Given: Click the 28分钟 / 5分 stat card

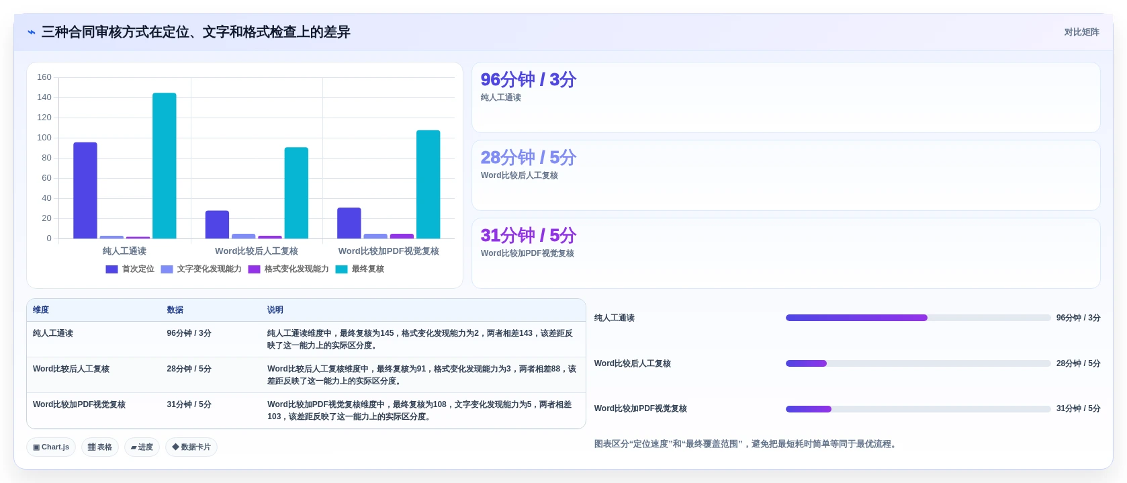Looking at the screenshot, I should pos(786,175).
